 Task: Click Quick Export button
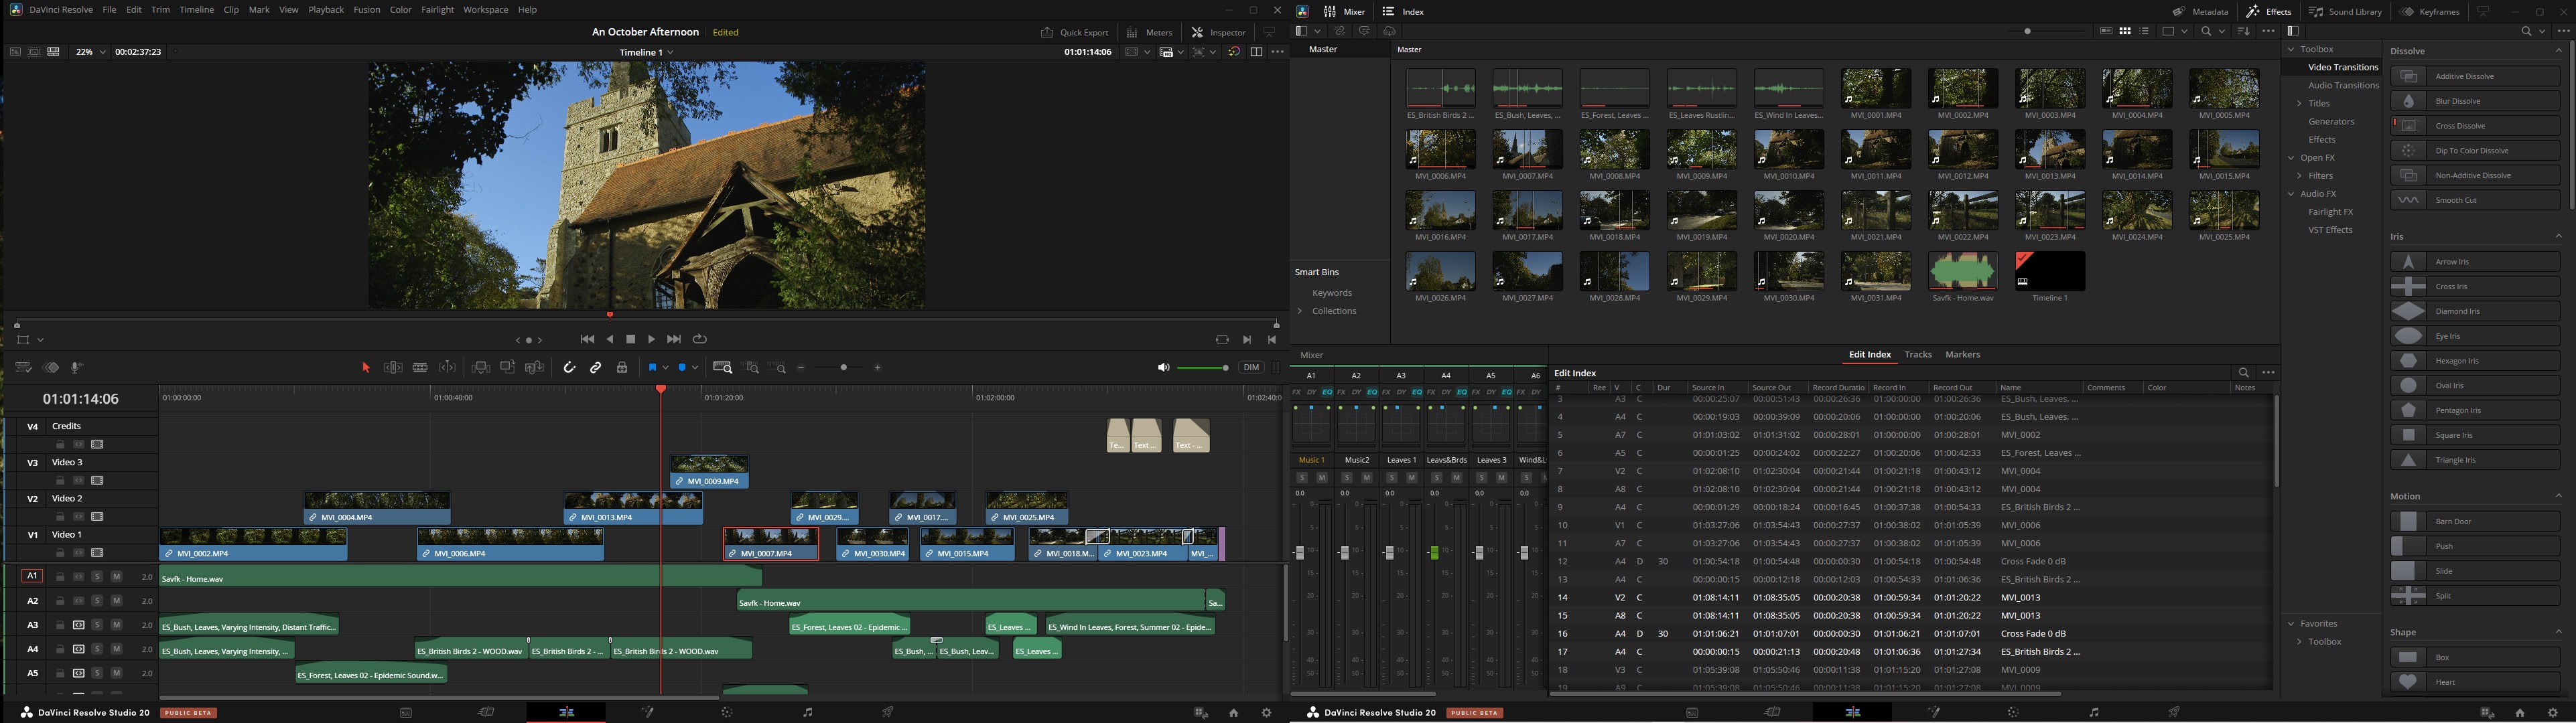pyautogui.click(x=1075, y=32)
